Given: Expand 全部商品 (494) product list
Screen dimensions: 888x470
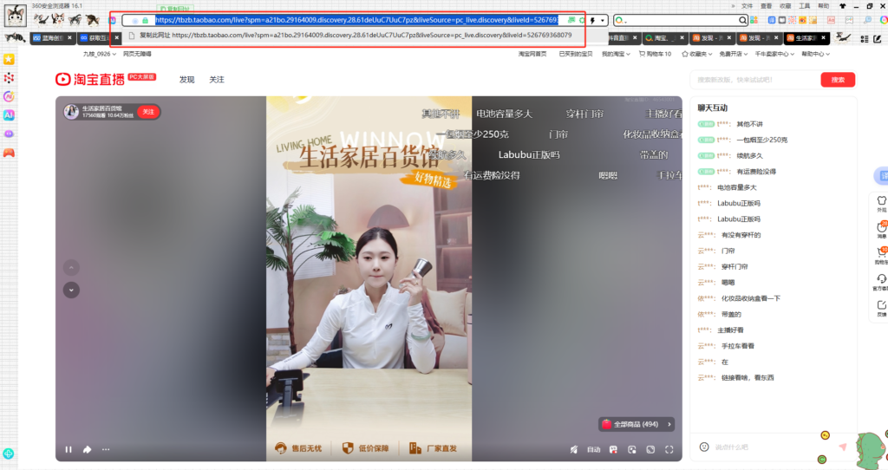Looking at the screenshot, I should point(636,424).
